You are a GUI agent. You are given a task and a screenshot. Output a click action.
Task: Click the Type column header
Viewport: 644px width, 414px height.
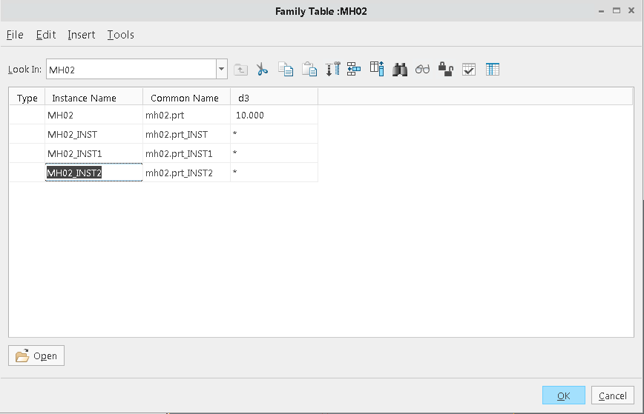pos(27,98)
